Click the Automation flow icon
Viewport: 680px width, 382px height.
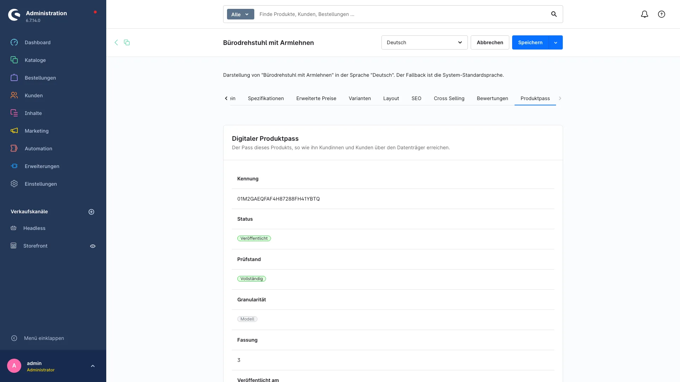point(14,149)
